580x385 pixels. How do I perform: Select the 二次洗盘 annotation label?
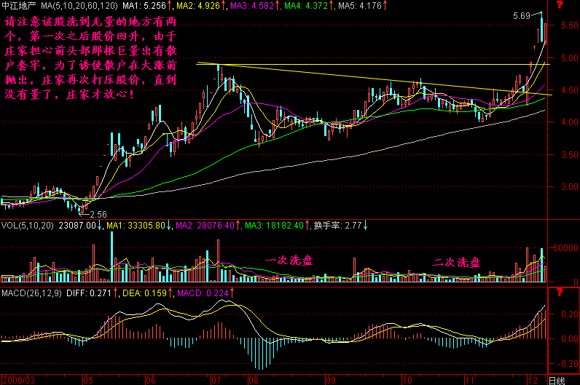[456, 261]
